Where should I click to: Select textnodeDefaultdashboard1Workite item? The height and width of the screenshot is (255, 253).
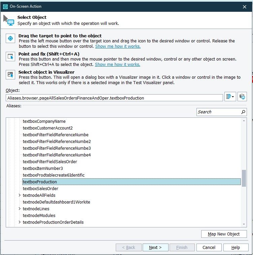(57, 202)
